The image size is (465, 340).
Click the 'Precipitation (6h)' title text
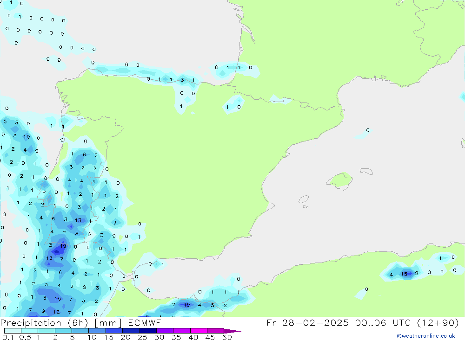click(x=44, y=323)
